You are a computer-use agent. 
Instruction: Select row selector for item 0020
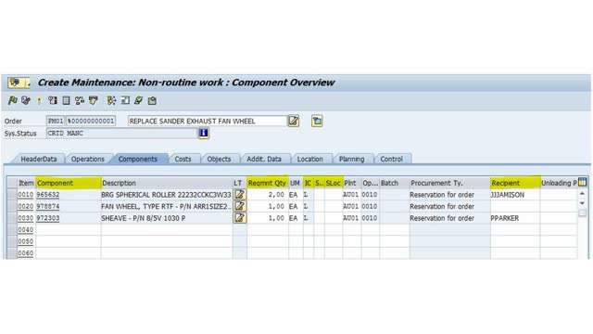pyautogui.click(x=12, y=206)
